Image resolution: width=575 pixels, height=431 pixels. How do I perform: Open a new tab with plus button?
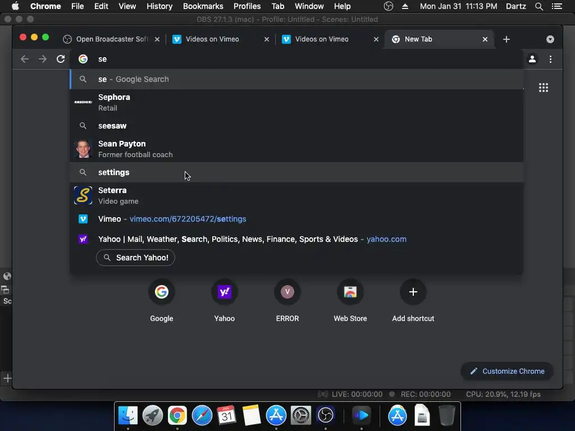(506, 39)
